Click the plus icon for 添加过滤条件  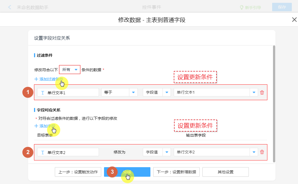coord(36,79)
